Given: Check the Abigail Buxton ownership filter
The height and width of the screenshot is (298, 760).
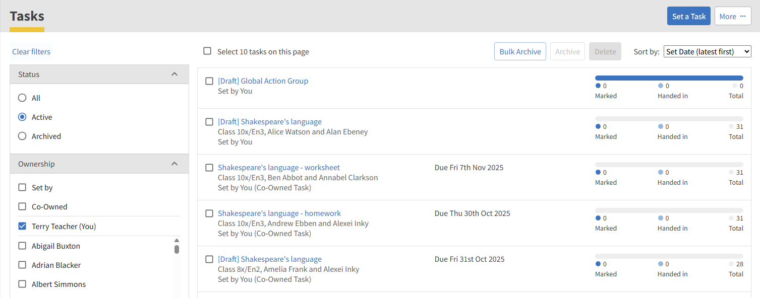Looking at the screenshot, I should tap(22, 246).
